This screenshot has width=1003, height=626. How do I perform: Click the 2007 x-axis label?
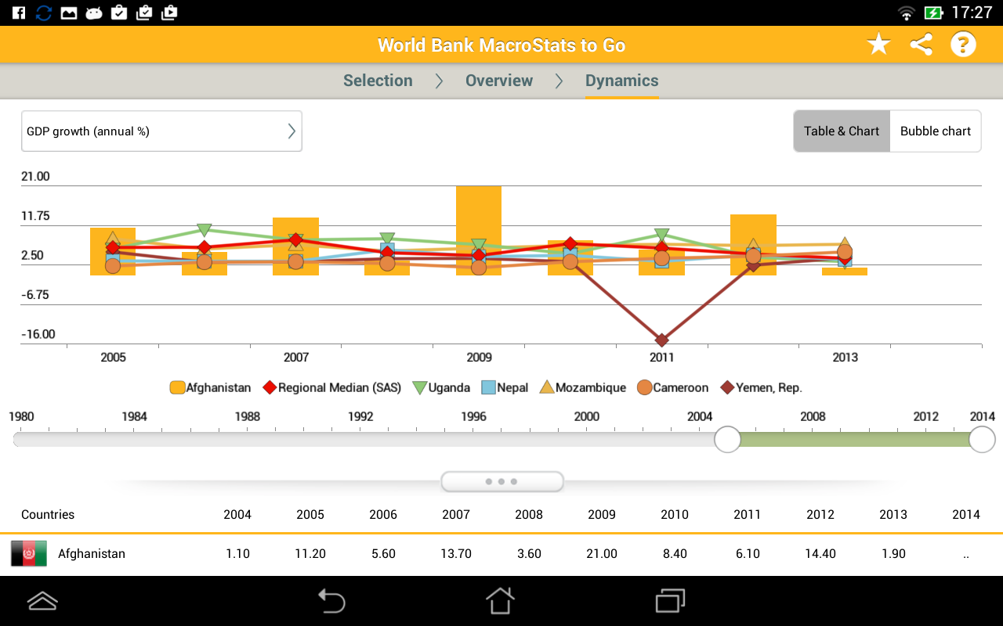(x=296, y=357)
